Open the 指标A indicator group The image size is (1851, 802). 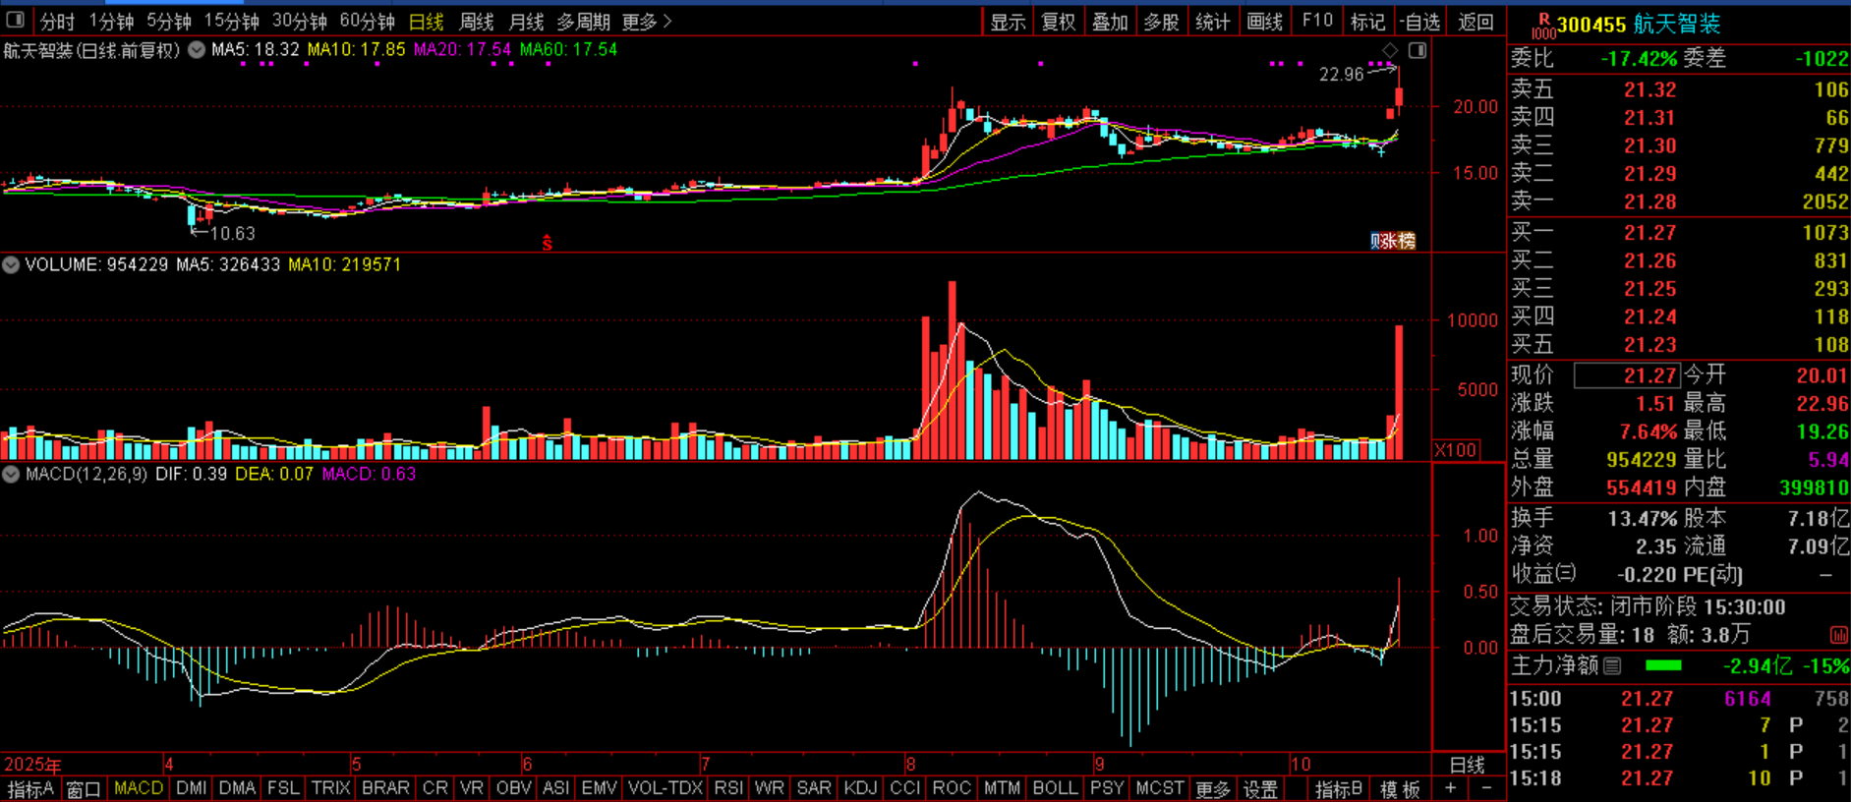(30, 788)
